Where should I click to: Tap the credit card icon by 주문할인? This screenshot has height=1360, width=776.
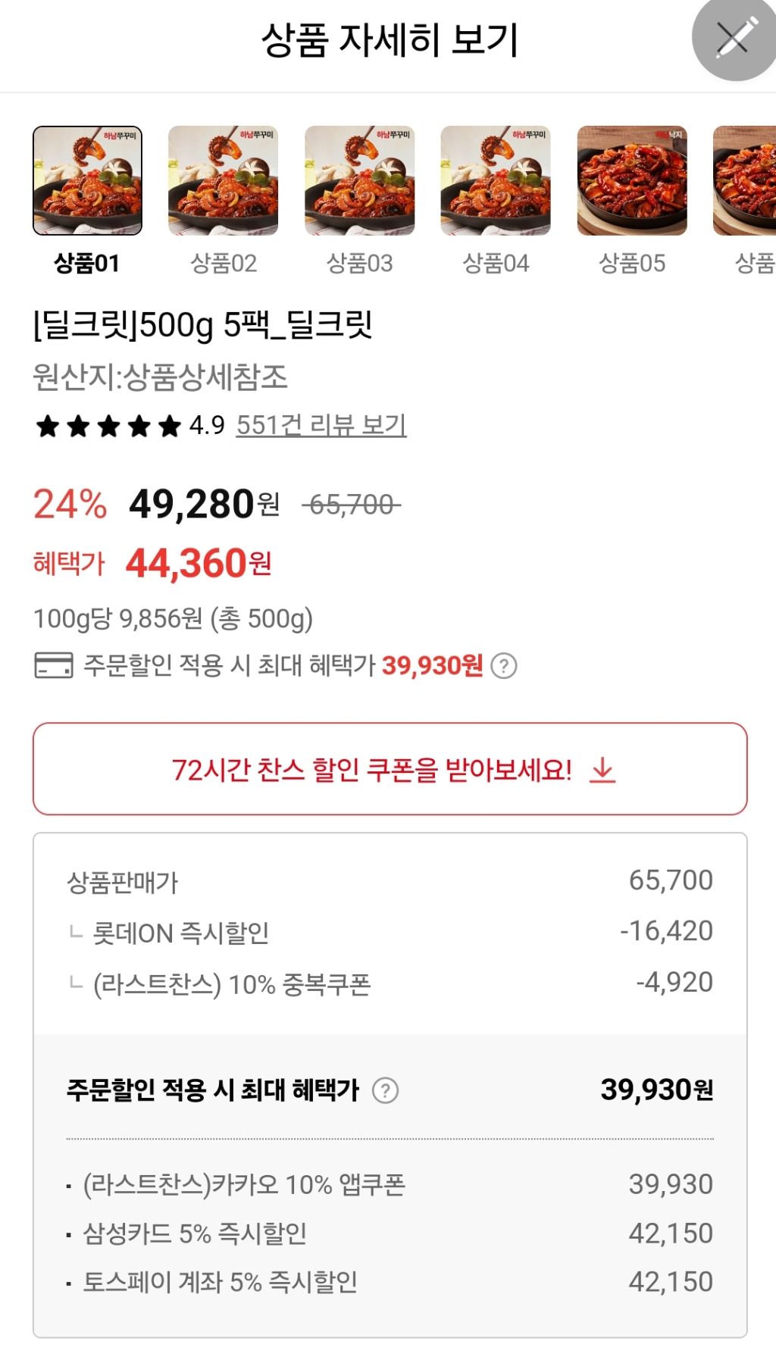coord(54,665)
